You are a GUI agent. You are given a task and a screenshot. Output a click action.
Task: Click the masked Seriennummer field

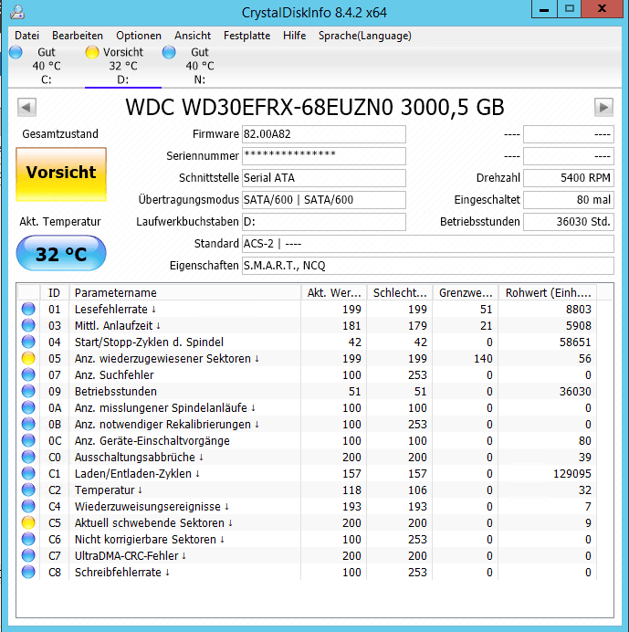point(323,156)
